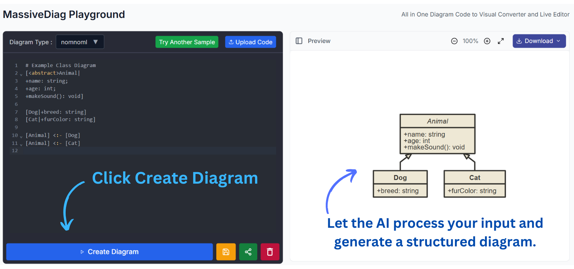Viewport: 574px width, 269px height.
Task: Click the 100% zoom level value
Action: point(470,41)
